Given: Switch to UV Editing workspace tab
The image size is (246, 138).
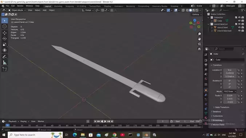Looking at the screenshot, I should click(82, 6).
